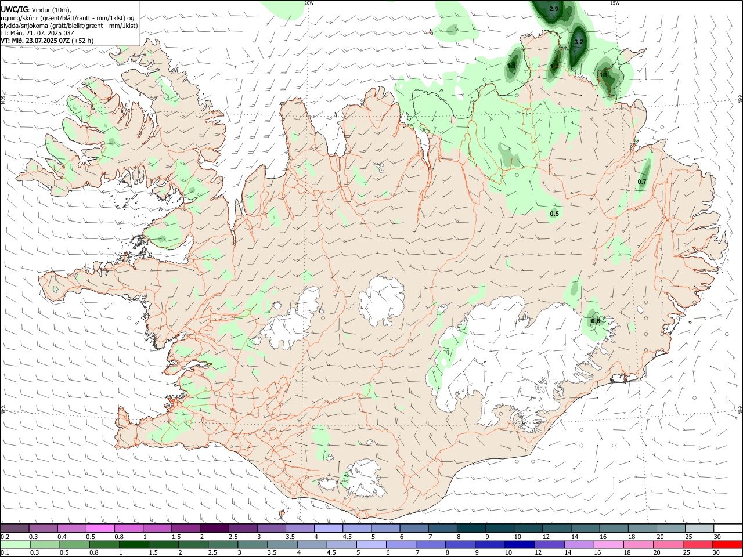Select the darkest purple 2 swatch in snow legend
Image resolution: width=743 pixels, height=557 pixels.
[214, 529]
